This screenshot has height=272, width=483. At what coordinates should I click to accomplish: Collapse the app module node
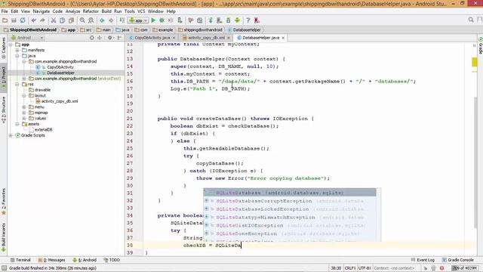pos(11,45)
